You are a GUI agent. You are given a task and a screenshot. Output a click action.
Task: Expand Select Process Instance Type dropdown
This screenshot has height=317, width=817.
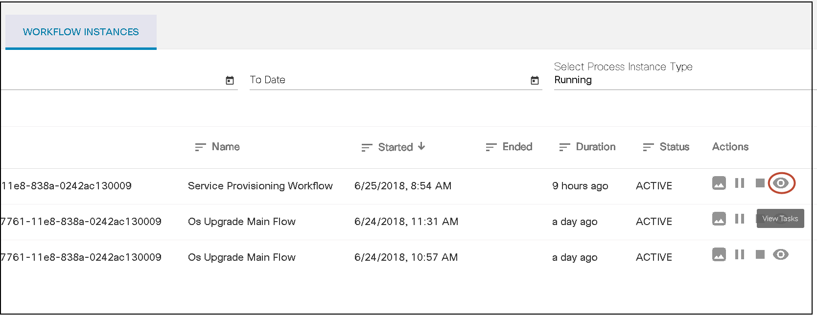click(x=680, y=80)
